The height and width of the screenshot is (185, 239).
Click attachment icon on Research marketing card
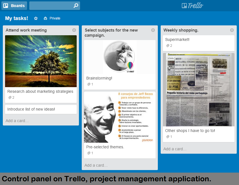(x=10, y=98)
